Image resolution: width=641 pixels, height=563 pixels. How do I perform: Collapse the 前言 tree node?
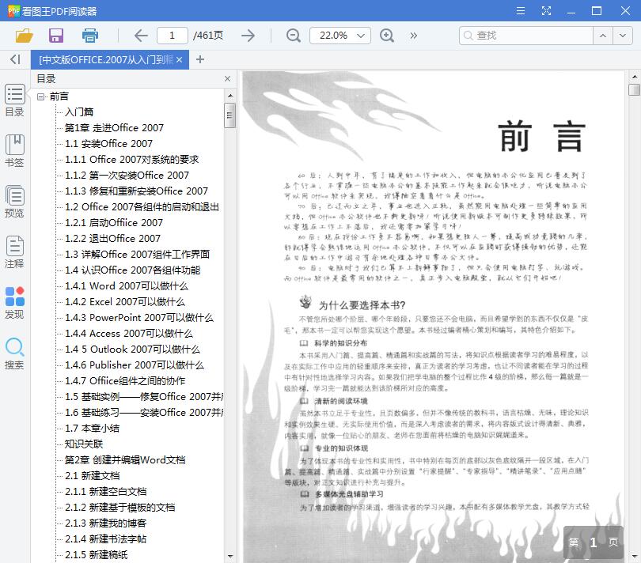click(x=40, y=96)
